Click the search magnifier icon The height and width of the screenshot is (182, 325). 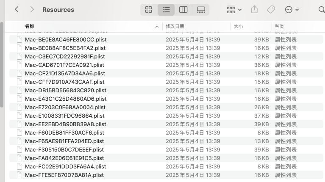point(322,10)
